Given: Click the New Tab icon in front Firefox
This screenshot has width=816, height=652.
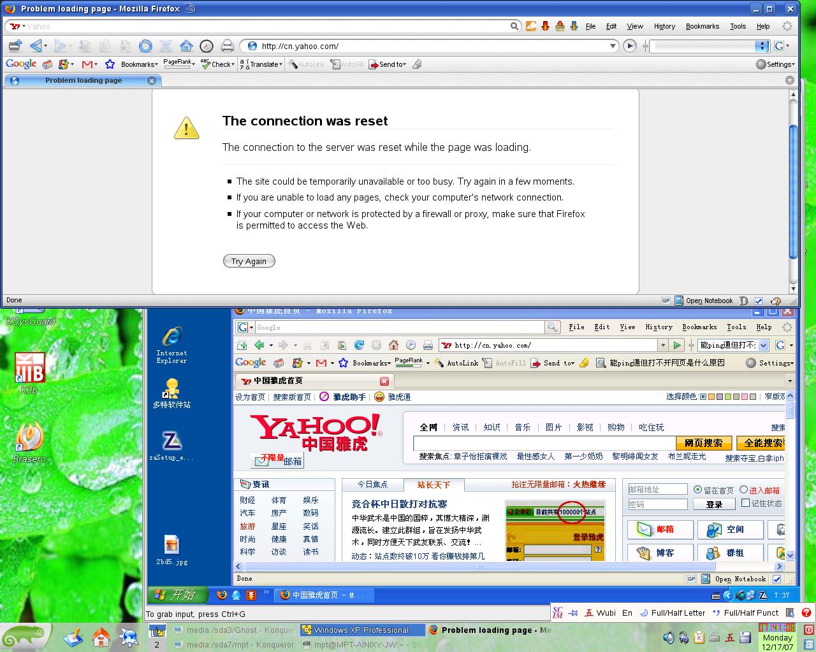Looking at the screenshot, I should coord(15,46).
